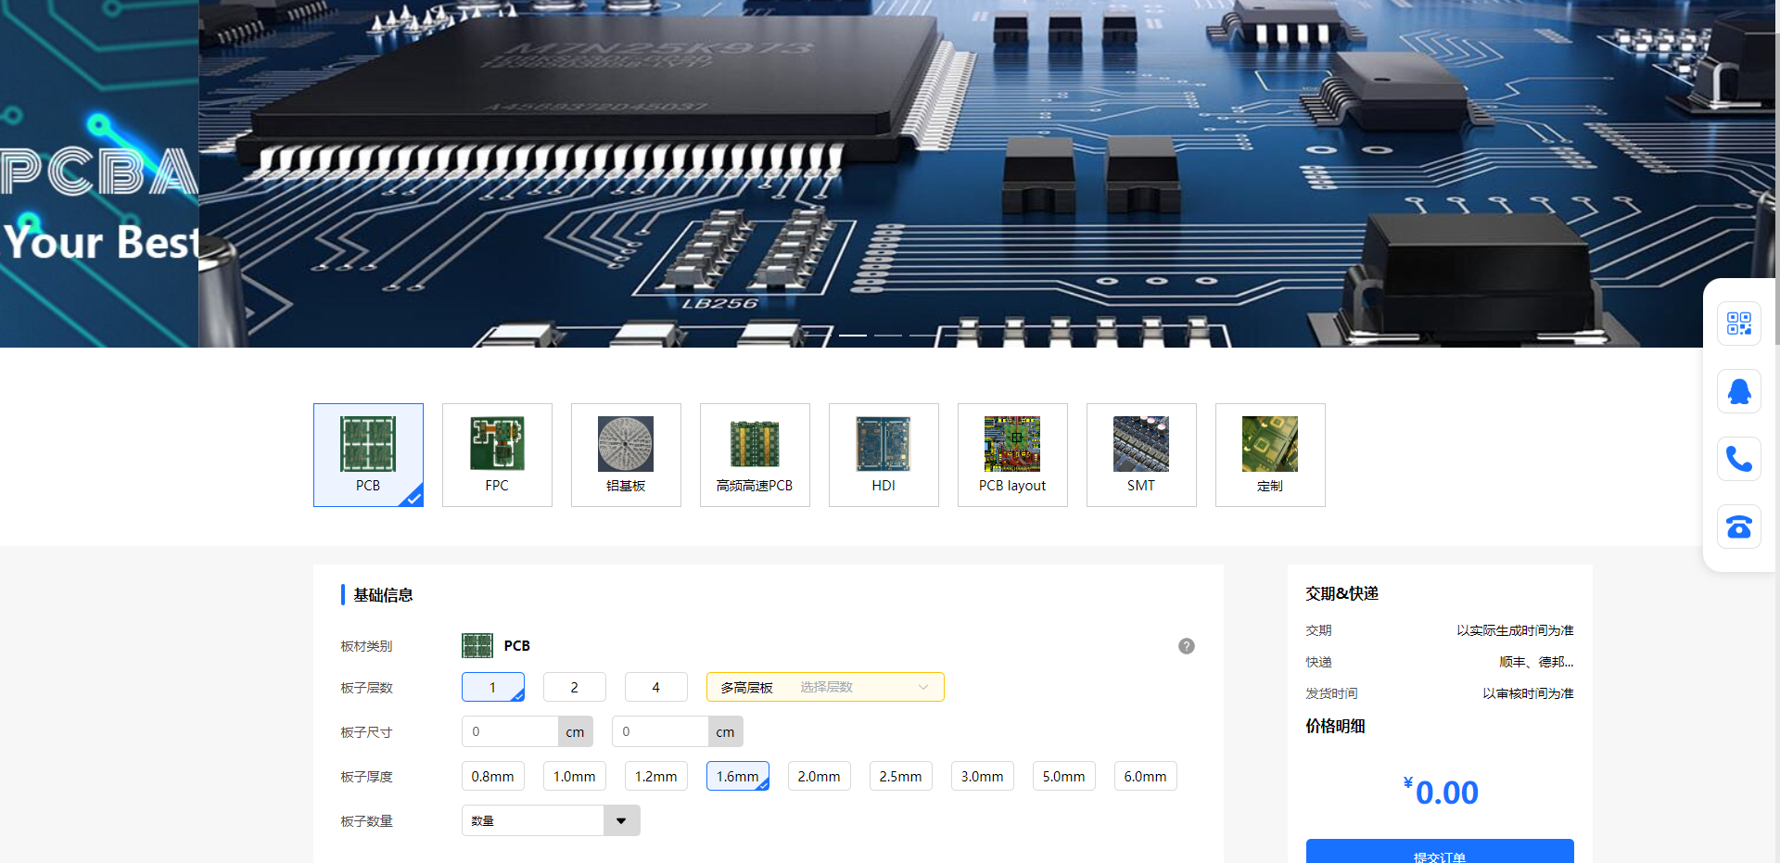The image size is (1780, 863).
Task: Click the active banner carousel indicator
Action: pos(852,335)
